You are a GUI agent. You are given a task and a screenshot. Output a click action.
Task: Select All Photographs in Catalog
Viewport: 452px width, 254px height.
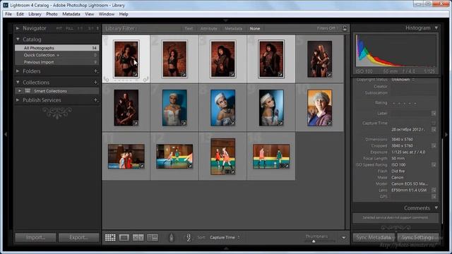pyautogui.click(x=57, y=48)
